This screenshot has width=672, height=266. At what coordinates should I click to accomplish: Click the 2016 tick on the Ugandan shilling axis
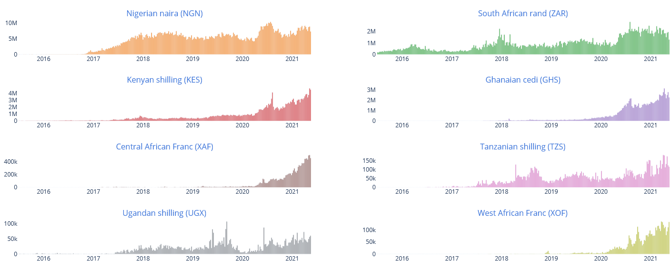point(44,258)
